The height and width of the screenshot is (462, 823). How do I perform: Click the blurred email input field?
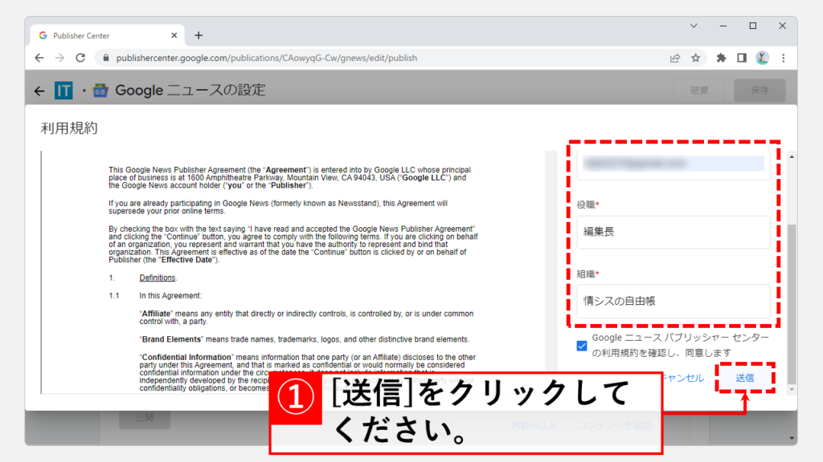(674, 164)
